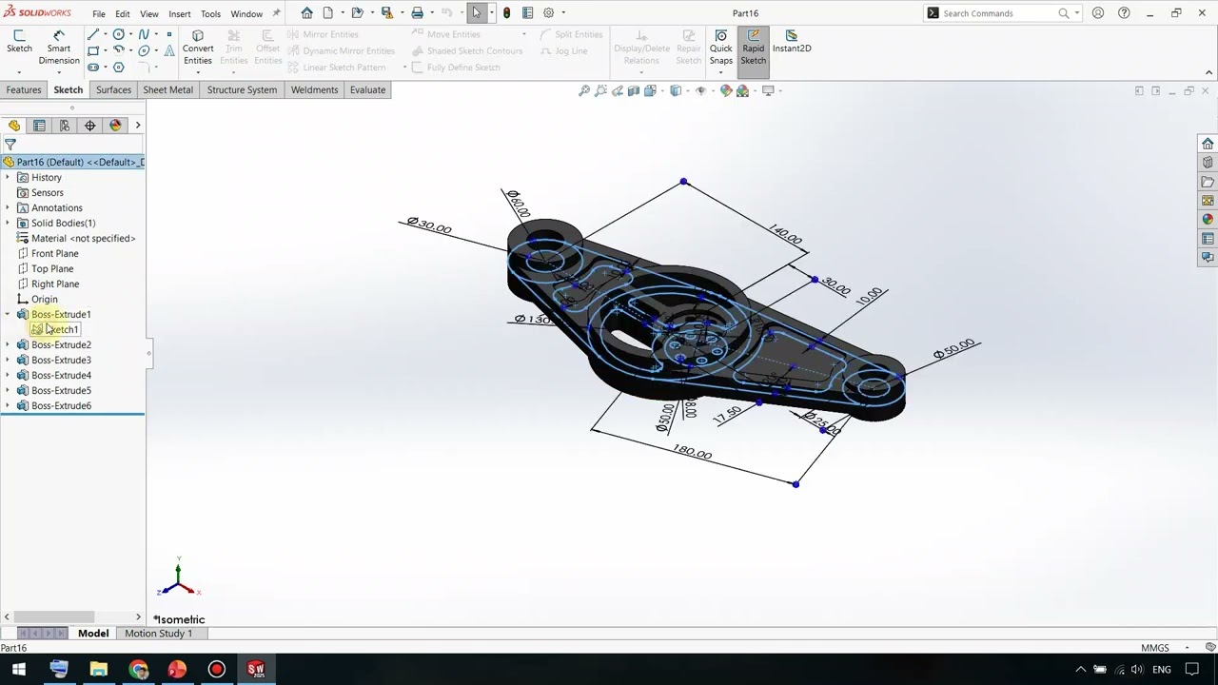
Task: Click the Home icon in title bar
Action: [306, 13]
